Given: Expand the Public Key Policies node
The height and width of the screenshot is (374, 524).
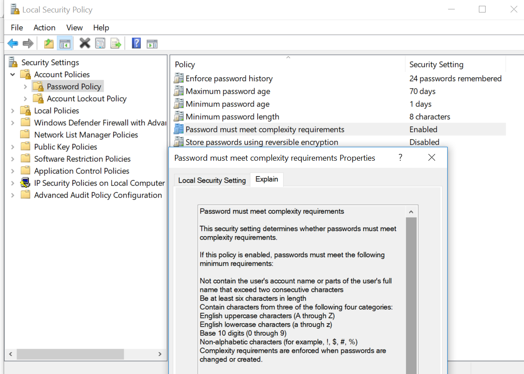Looking at the screenshot, I should coord(13,146).
